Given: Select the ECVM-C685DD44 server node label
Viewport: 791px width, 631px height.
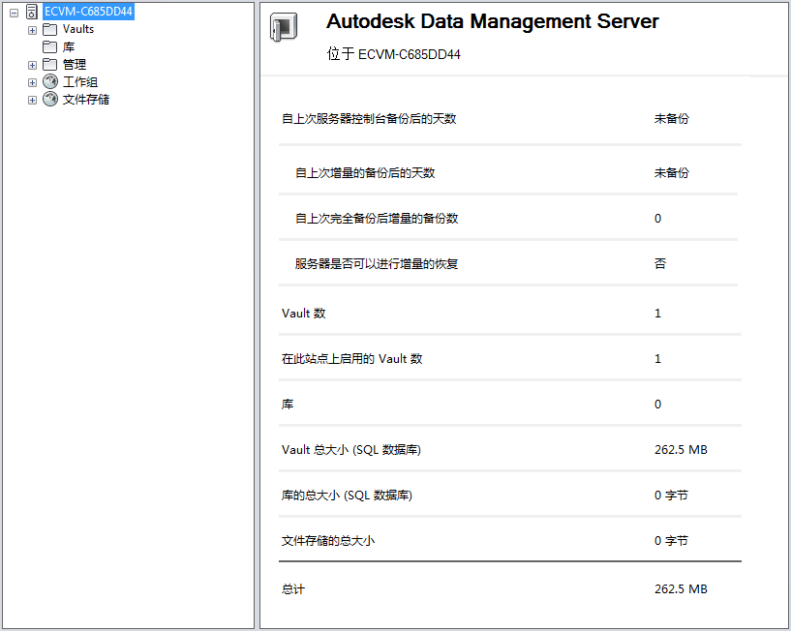Looking at the screenshot, I should pos(88,11).
